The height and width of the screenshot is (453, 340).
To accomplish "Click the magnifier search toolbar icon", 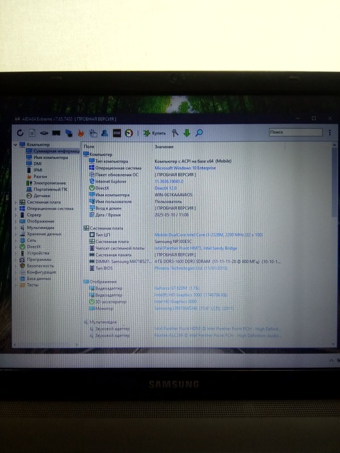I will [199, 133].
